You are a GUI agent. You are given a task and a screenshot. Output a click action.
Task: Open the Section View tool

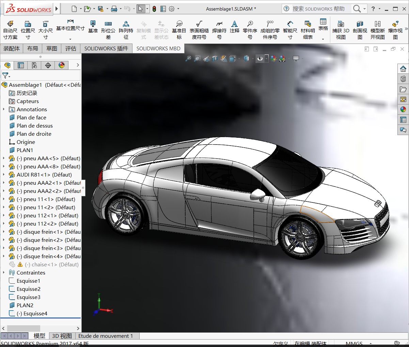click(x=215, y=59)
